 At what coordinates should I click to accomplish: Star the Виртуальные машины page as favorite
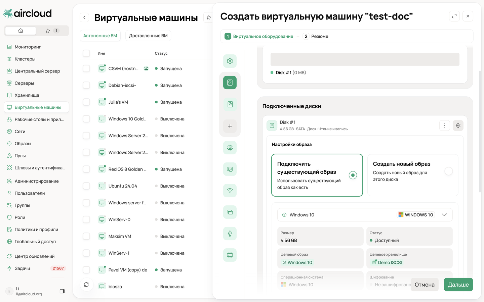click(208, 17)
